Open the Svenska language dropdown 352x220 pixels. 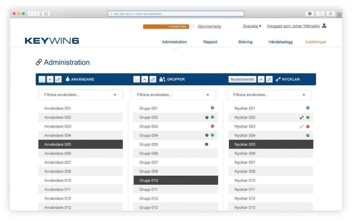[x=252, y=26]
